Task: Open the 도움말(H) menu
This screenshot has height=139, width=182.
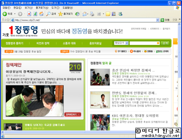Action: [x=68, y=8]
